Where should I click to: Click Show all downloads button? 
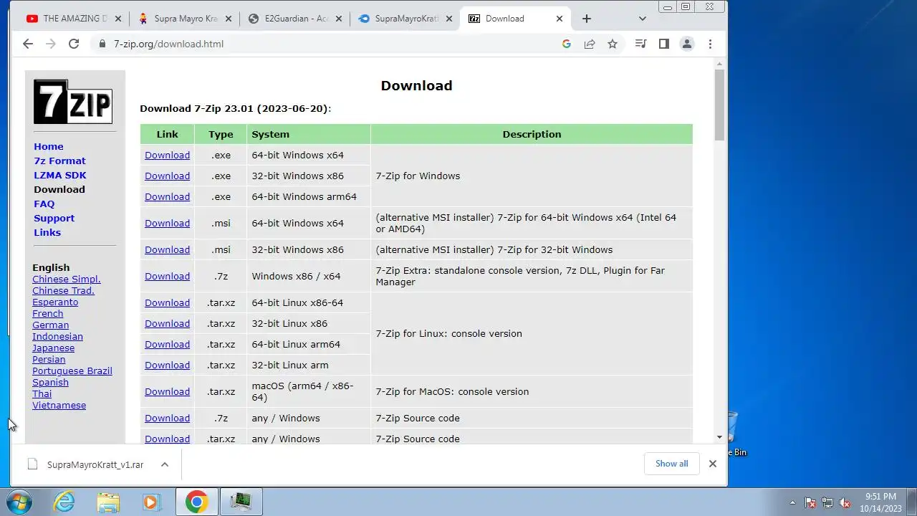click(x=671, y=464)
